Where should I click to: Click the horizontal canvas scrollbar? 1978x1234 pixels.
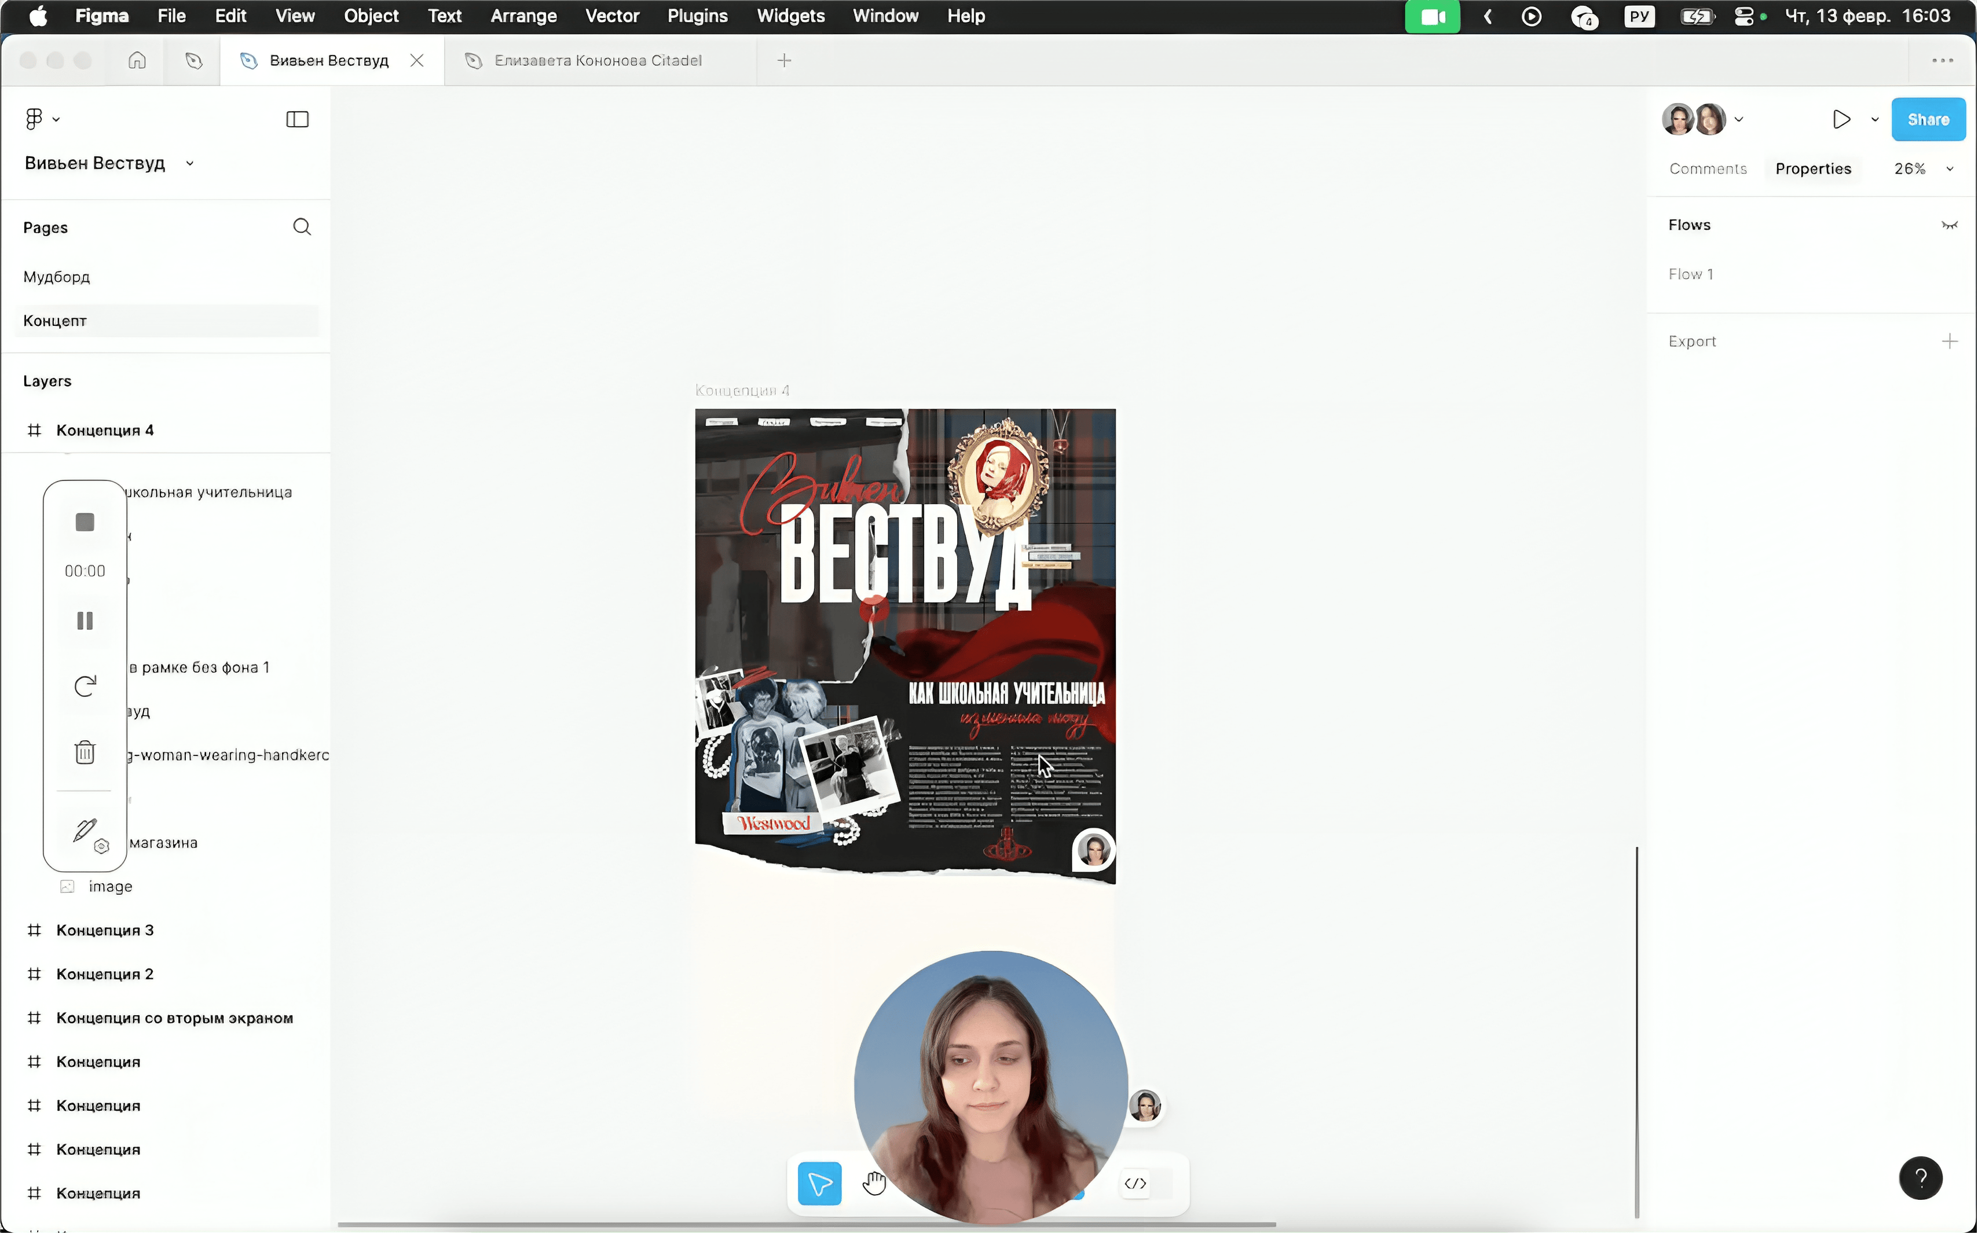[807, 1224]
